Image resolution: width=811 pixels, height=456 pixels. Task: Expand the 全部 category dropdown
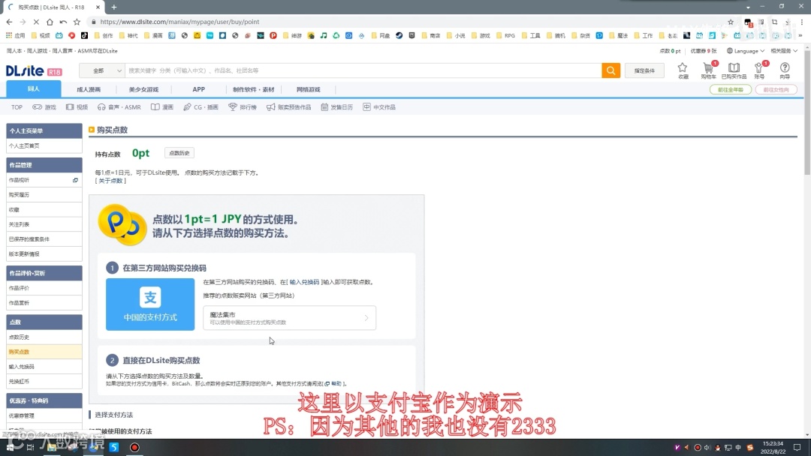[x=102, y=70]
